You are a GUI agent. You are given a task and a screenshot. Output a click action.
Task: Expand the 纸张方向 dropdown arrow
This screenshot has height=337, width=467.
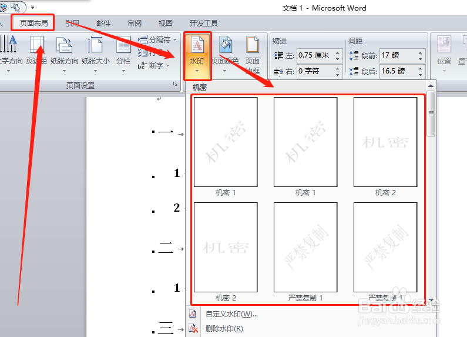click(65, 71)
